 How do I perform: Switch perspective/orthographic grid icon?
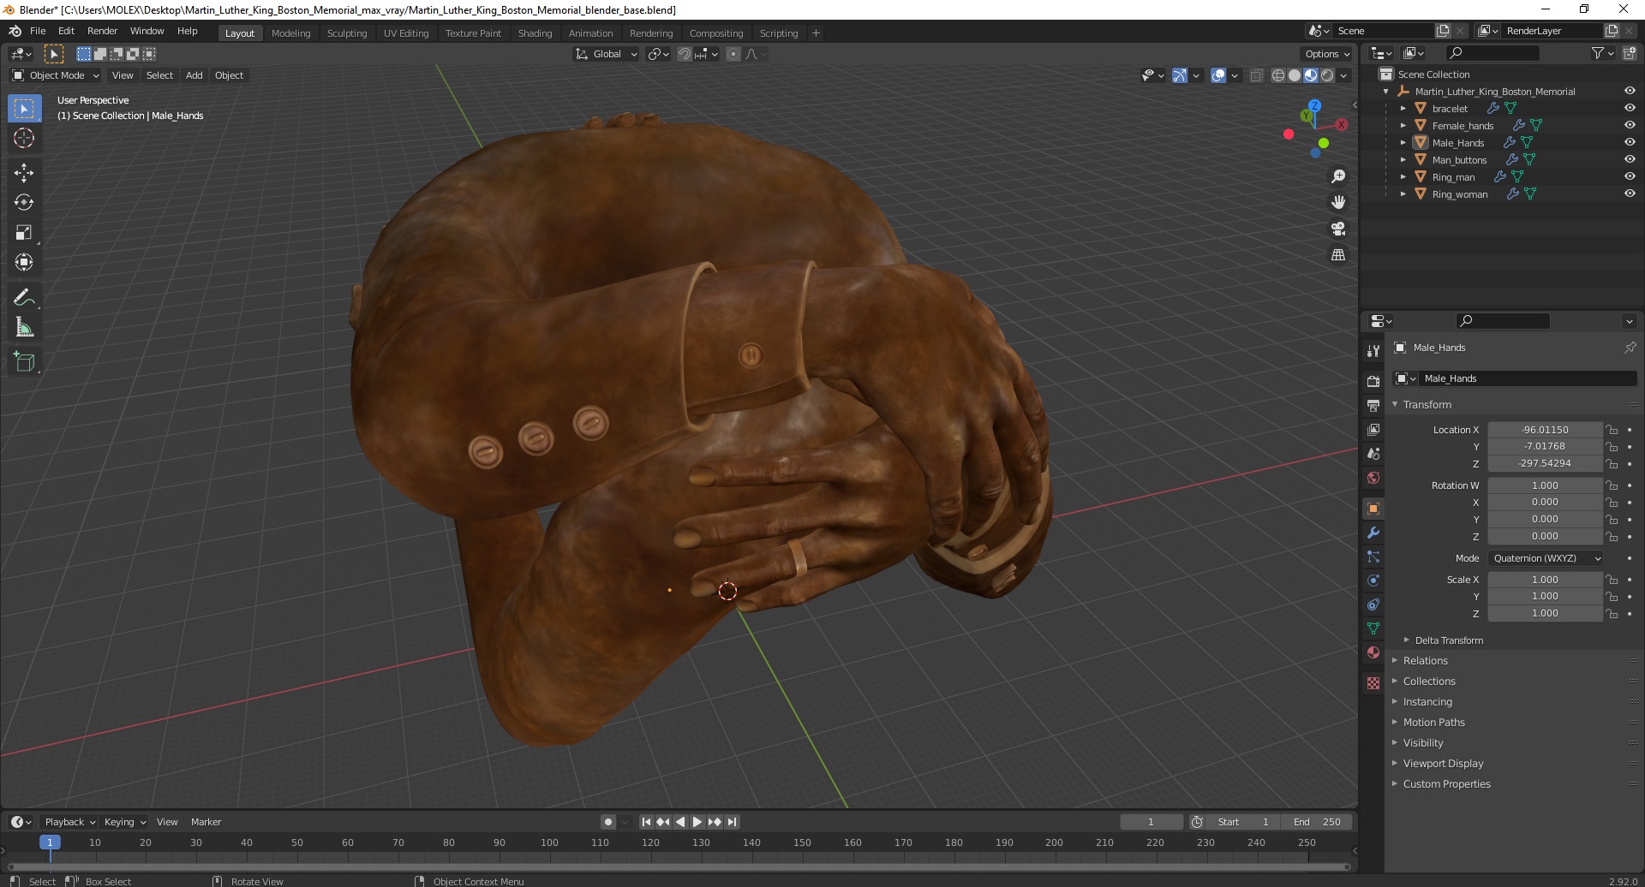[1338, 255]
